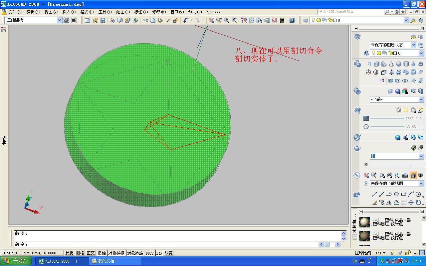The width and height of the screenshot is (426, 266).
Task: Toggle 极轴 polar tracking in status bar
Action: click(102, 253)
